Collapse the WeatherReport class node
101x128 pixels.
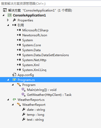click(x=13, y=104)
